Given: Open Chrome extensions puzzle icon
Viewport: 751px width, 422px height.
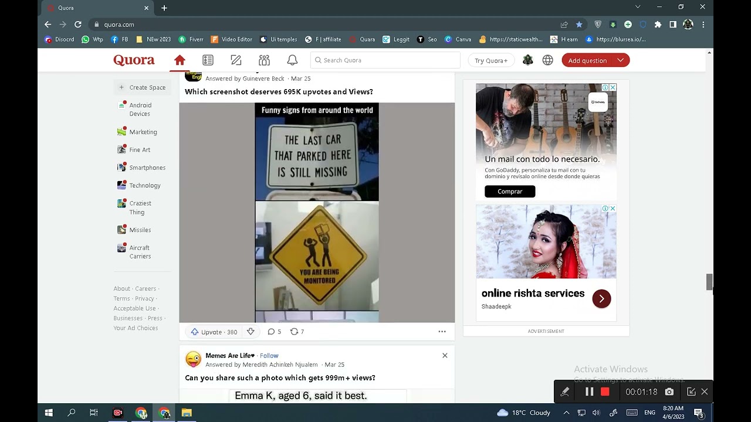Looking at the screenshot, I should click(x=658, y=25).
